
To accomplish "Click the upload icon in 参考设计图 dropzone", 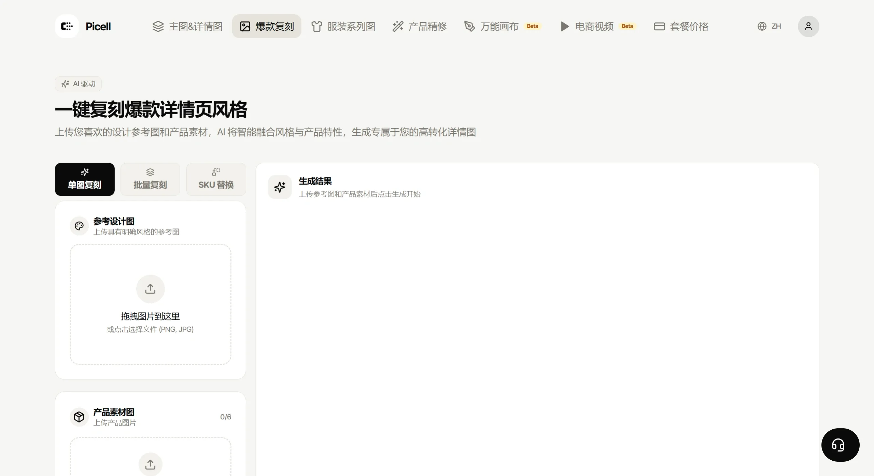I will pyautogui.click(x=151, y=289).
